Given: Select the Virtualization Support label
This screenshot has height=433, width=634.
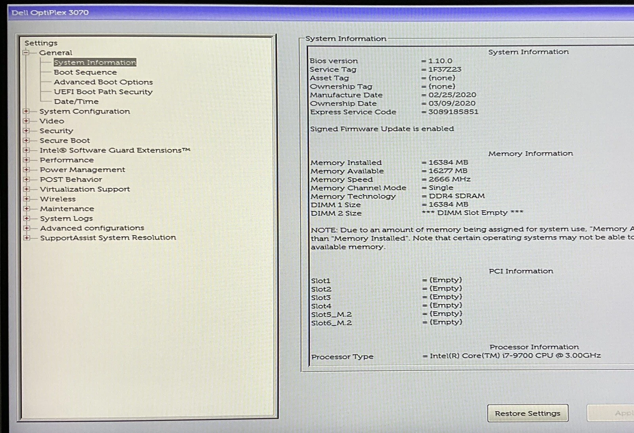Looking at the screenshot, I should click(85, 189).
